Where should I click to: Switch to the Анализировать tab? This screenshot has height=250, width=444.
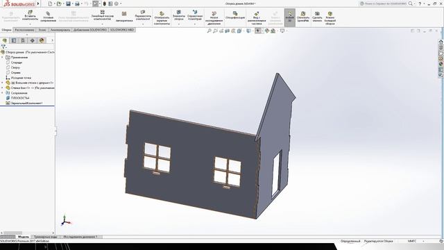click(x=60, y=30)
